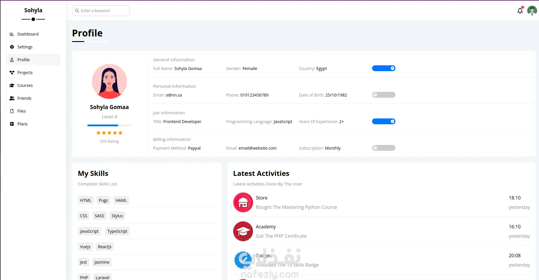Click the 16:10 Academy activity time

coord(515,227)
